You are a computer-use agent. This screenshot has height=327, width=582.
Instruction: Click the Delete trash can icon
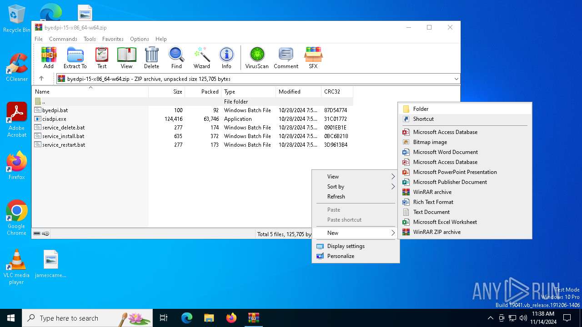tap(151, 58)
